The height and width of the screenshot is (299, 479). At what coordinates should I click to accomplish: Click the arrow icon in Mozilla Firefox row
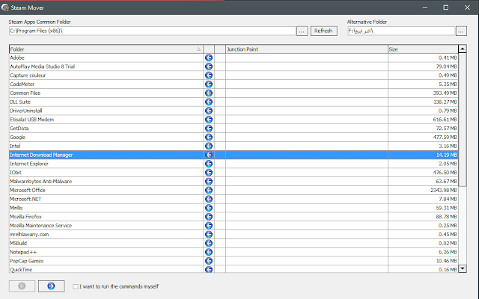click(x=209, y=217)
